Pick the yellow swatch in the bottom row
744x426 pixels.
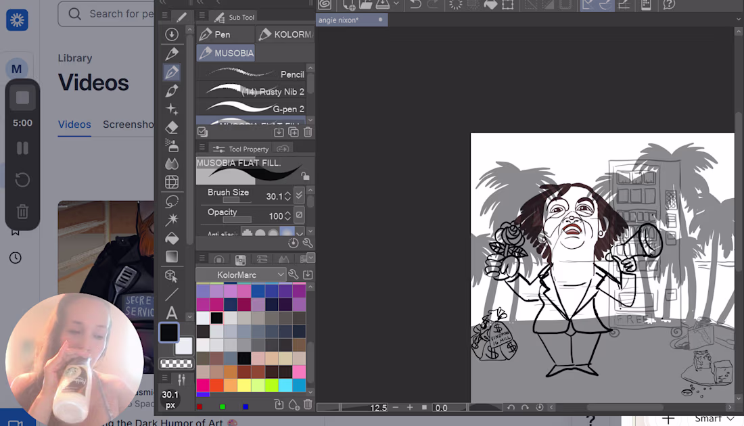tap(244, 385)
